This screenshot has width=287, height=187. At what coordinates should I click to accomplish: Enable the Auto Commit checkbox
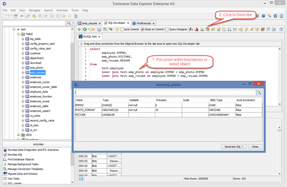point(122,30)
